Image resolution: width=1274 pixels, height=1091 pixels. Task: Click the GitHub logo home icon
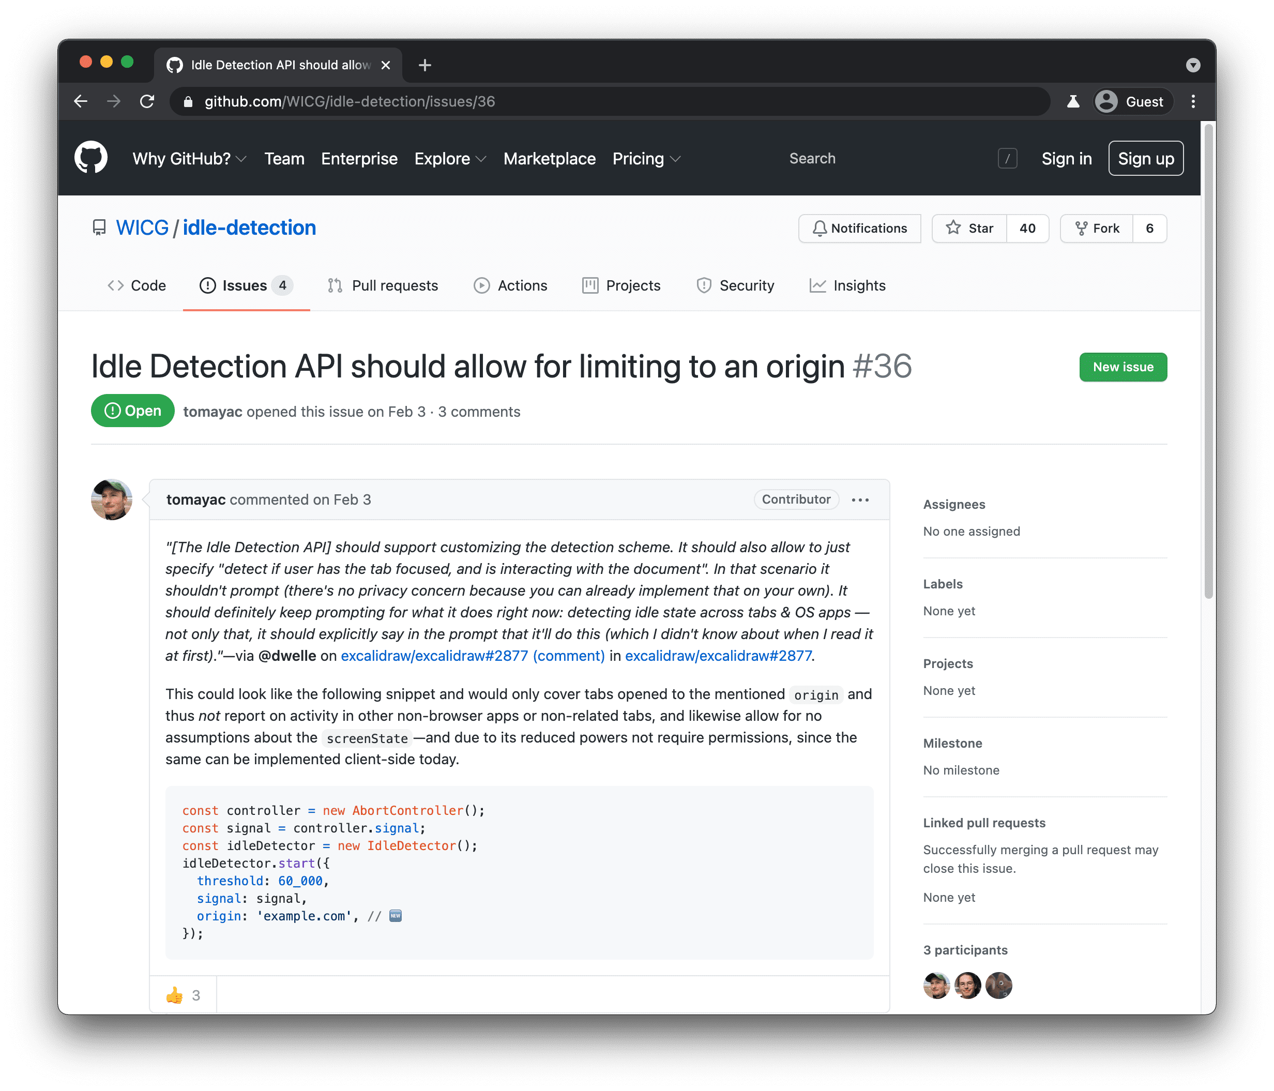(92, 159)
